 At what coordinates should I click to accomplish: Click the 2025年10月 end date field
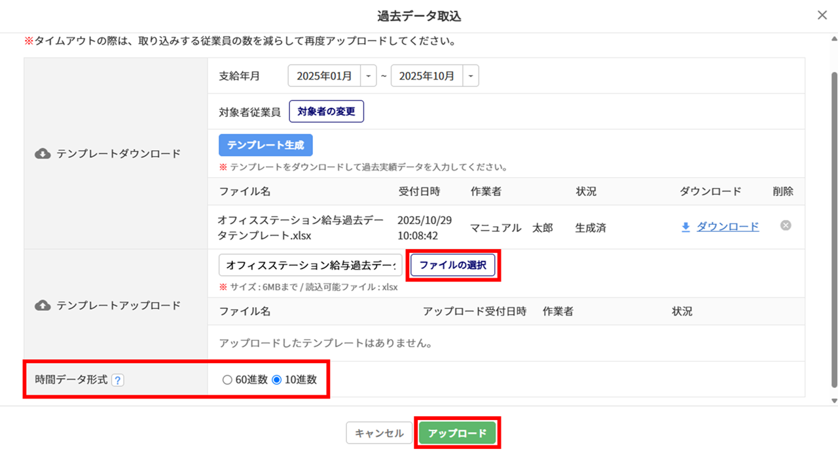[x=427, y=76]
